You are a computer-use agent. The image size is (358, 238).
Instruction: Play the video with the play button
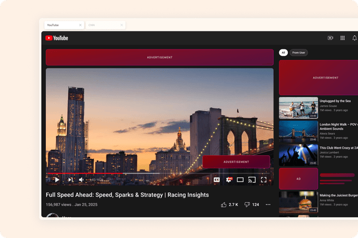(x=57, y=179)
